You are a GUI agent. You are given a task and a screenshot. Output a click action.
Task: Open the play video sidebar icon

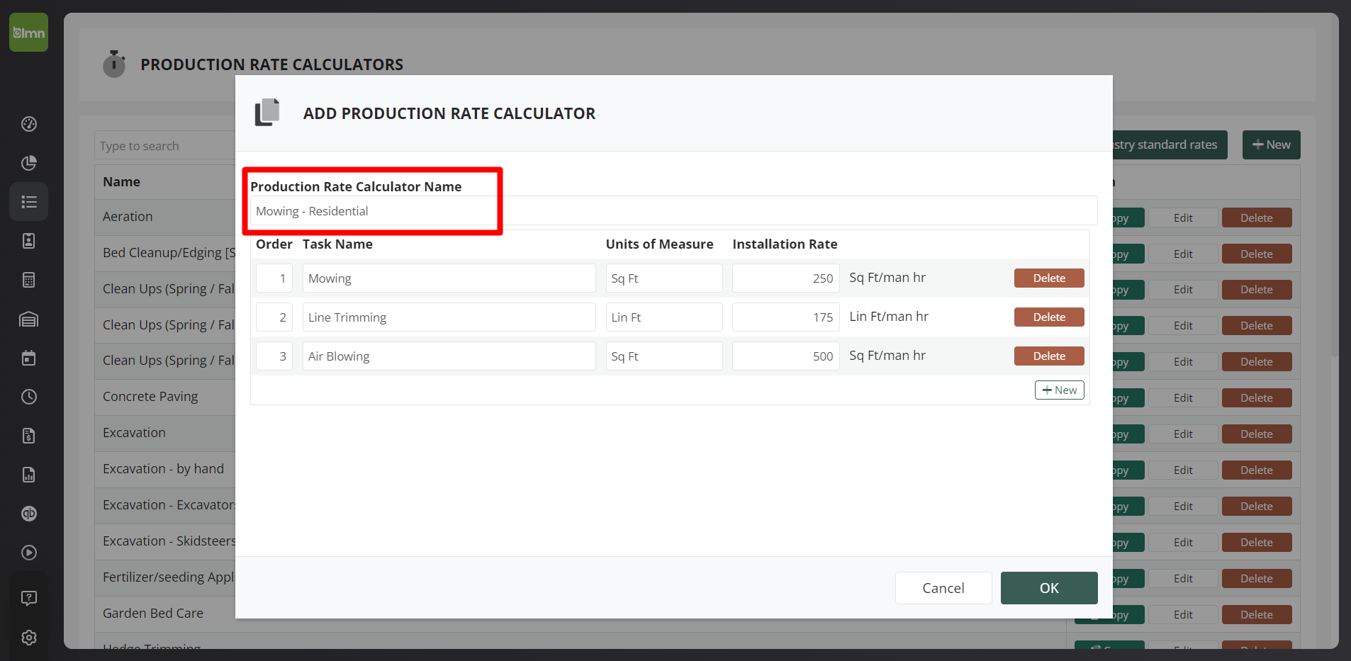[28, 553]
